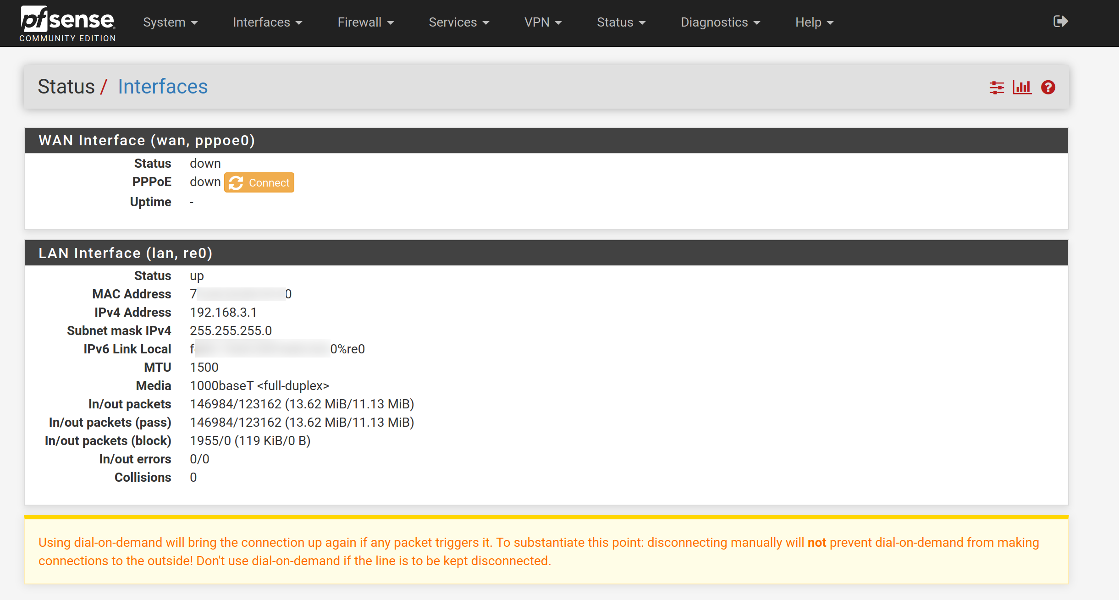The height and width of the screenshot is (600, 1119).
Task: Click the pfSense Community Edition logo
Action: click(67, 24)
